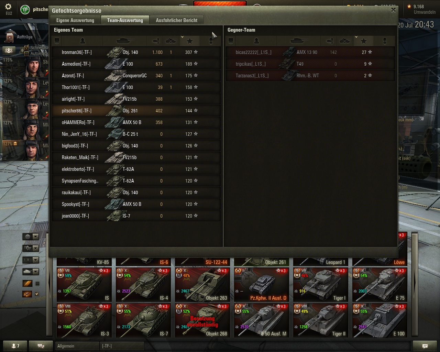Select highlighted row pitscher86[-TF-]

[136, 111]
